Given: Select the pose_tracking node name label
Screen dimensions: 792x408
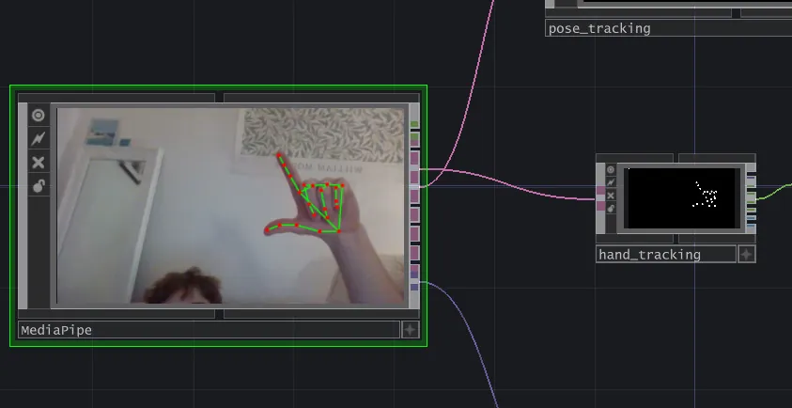Looking at the screenshot, I should 668,28.
